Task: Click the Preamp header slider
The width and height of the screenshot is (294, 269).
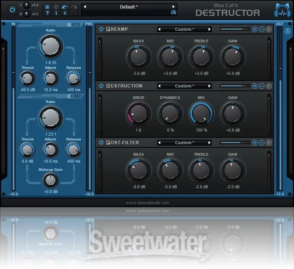Action: [235, 29]
